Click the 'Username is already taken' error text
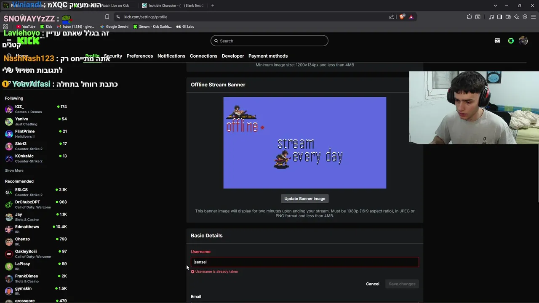Viewport: 539px width, 303px height. click(216, 271)
